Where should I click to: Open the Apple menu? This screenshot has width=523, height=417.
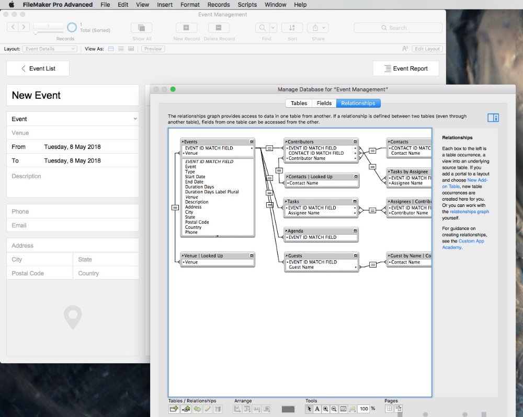(x=12, y=5)
